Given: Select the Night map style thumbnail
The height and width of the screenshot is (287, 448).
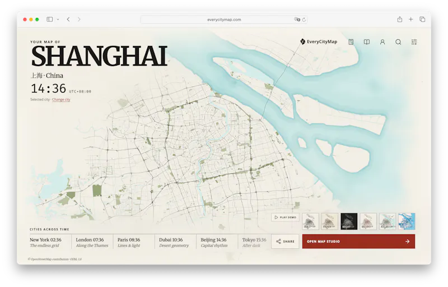Looking at the screenshot, I should pos(349,221).
